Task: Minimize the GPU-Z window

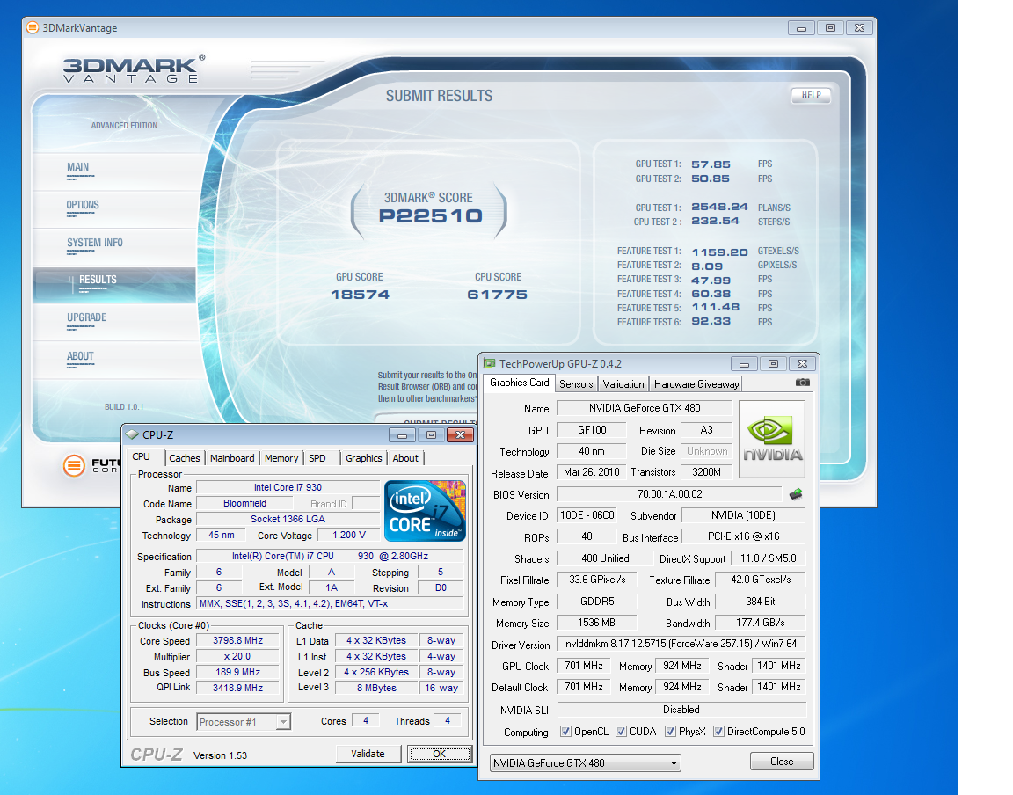Action: pos(744,364)
